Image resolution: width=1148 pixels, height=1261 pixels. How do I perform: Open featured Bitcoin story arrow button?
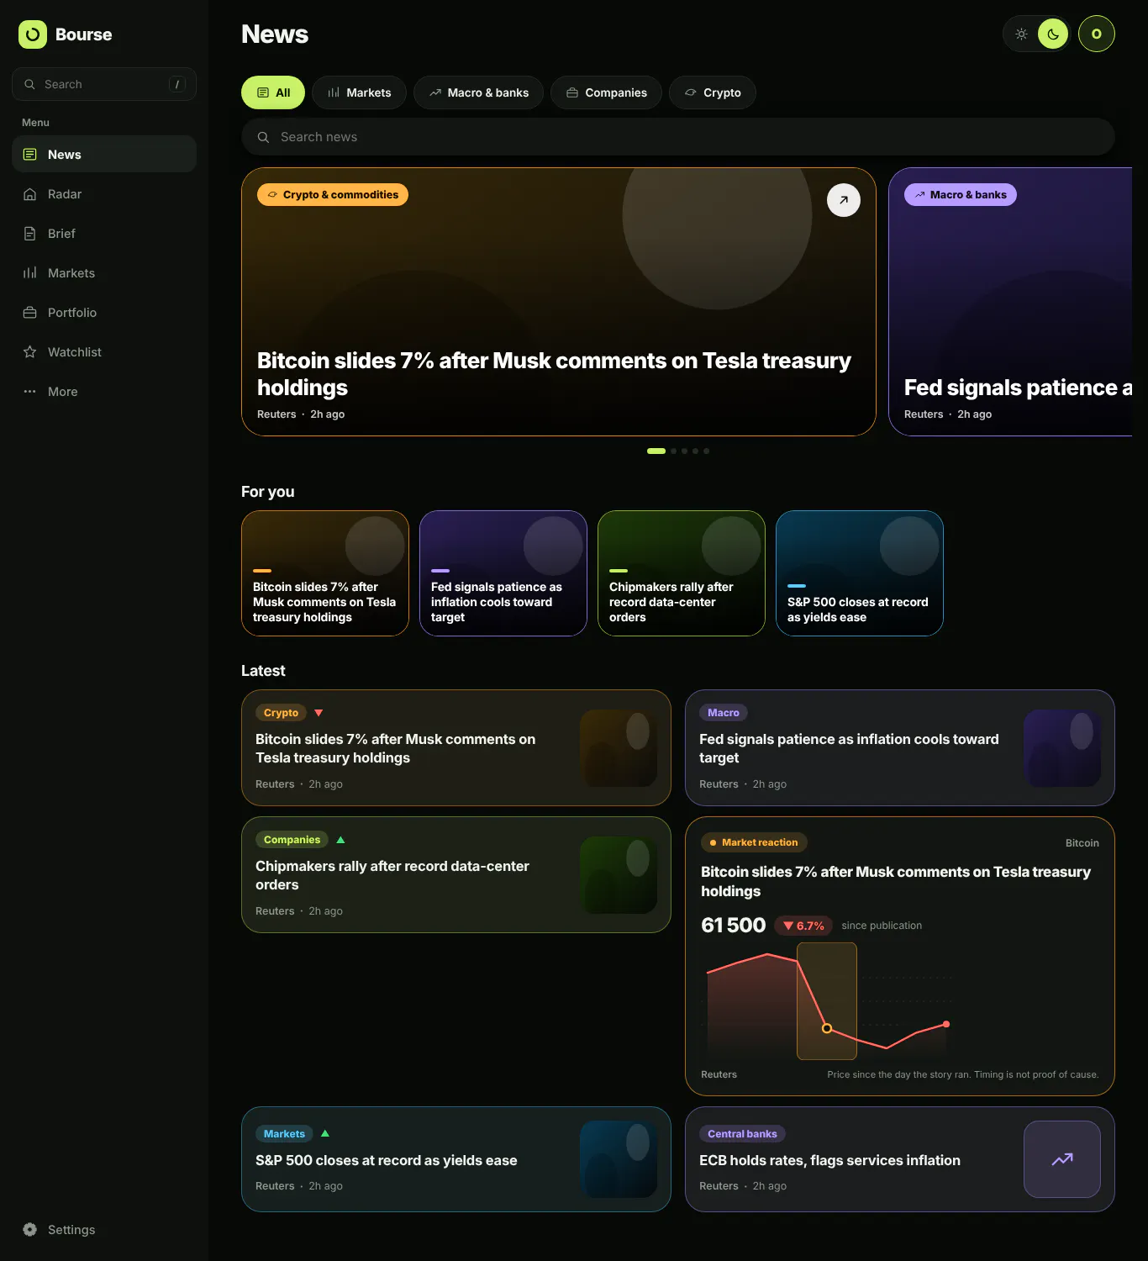click(x=844, y=200)
